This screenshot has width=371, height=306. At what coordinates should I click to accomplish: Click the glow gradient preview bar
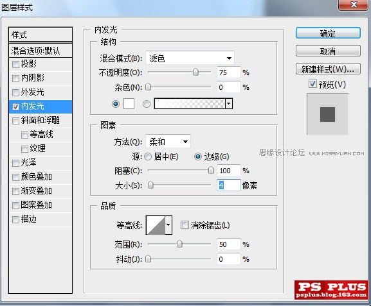coord(190,104)
